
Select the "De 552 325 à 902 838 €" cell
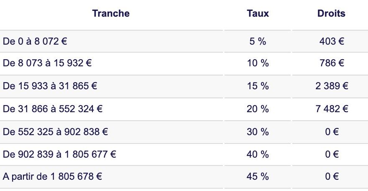pos(55,132)
